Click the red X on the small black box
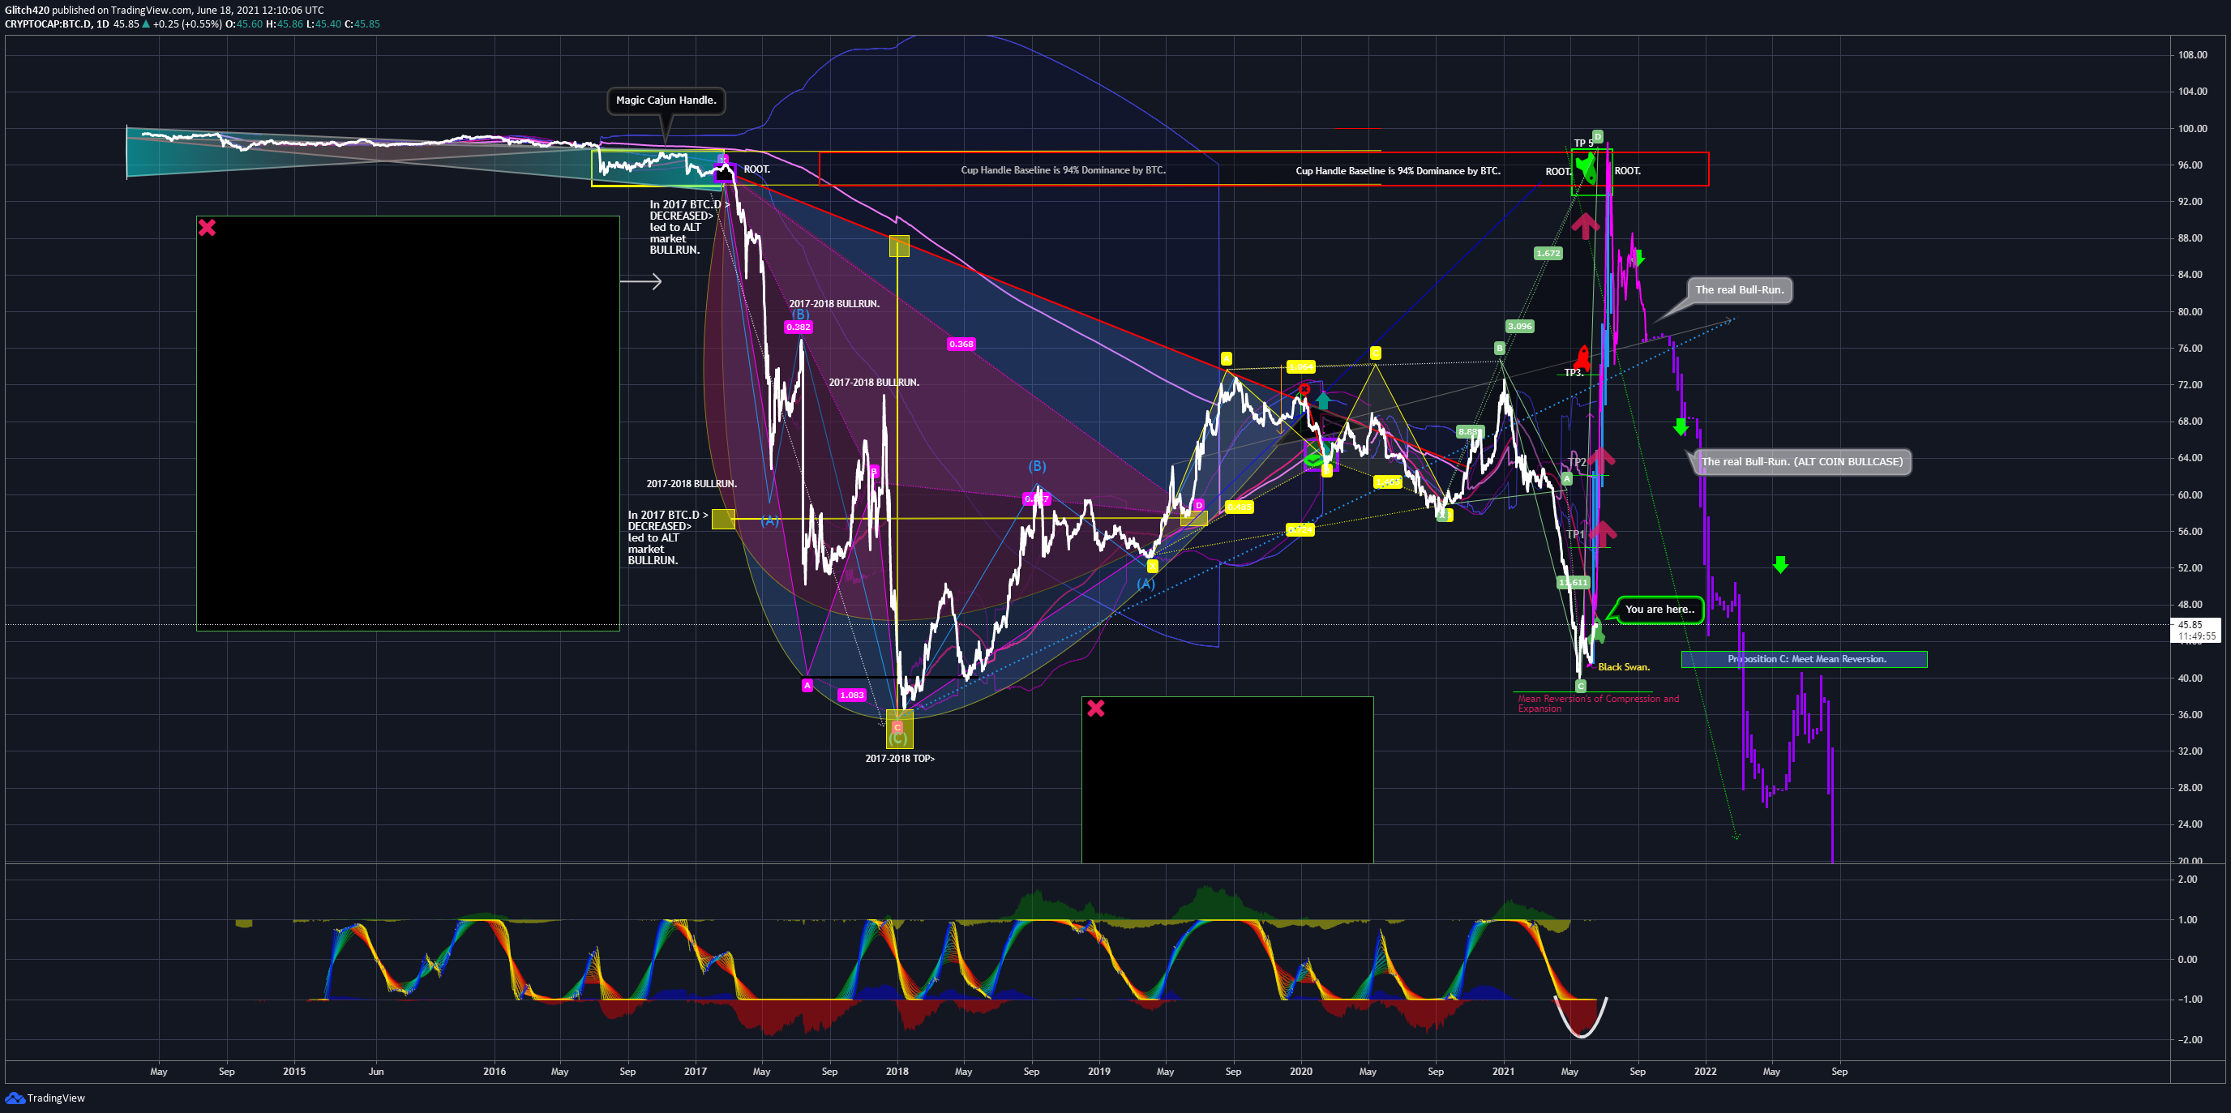 point(1095,708)
